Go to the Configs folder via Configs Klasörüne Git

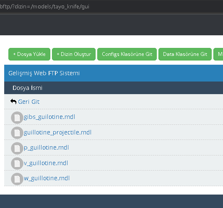coord(127,54)
